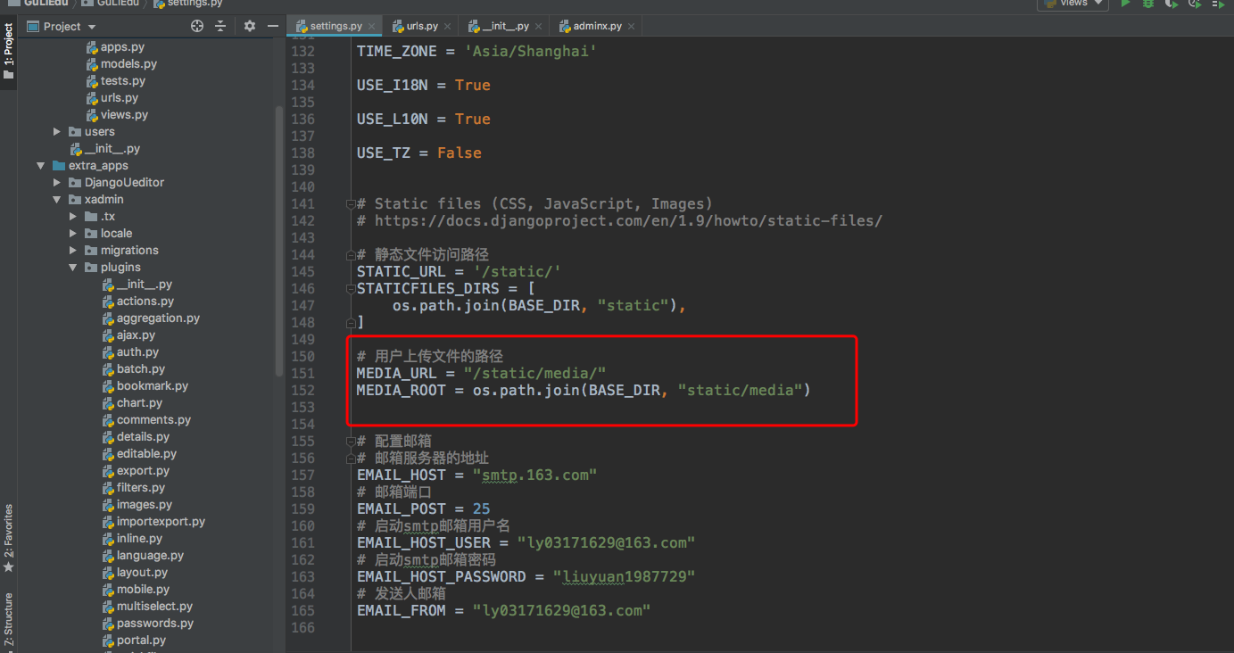Viewport: 1234px width, 653px height.
Task: Select portal.py in the tree
Action: [x=134, y=641]
